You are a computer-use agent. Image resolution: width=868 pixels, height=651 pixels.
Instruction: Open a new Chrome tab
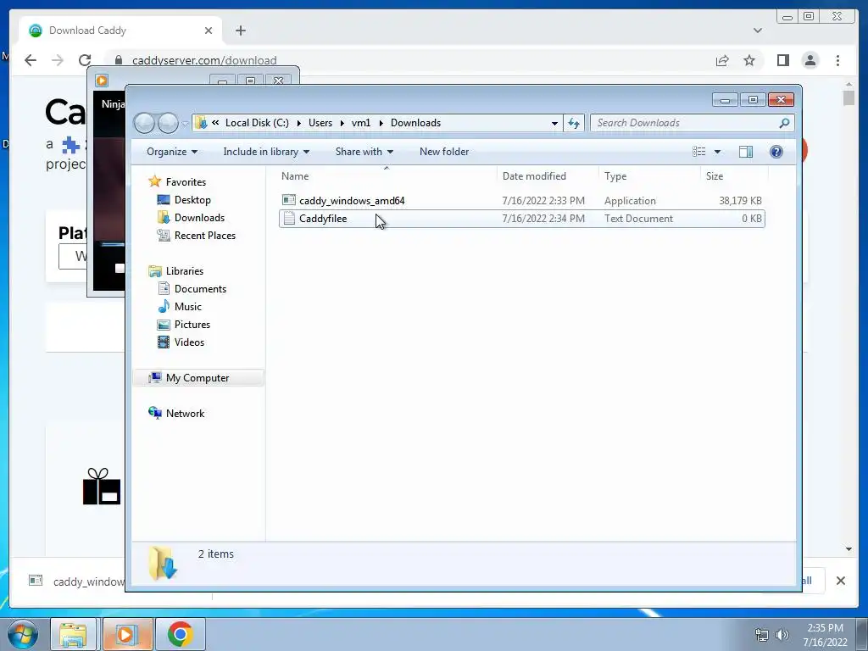pos(240,31)
